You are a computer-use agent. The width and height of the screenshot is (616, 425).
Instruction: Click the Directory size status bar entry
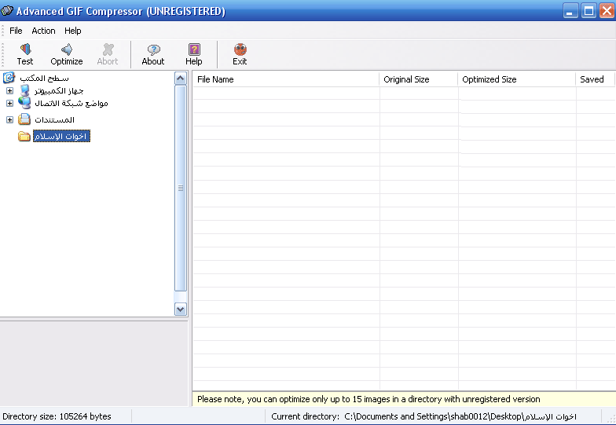coord(57,416)
